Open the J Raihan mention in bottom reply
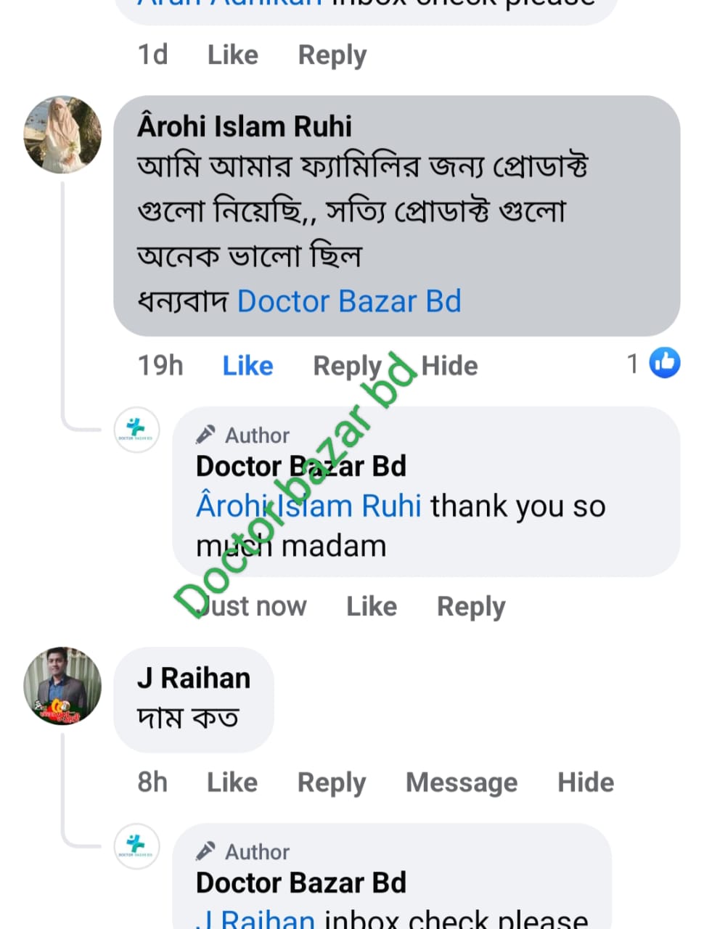 [255, 920]
